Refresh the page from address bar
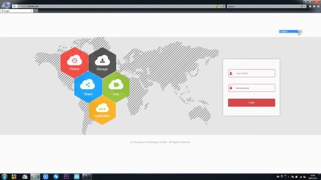The height and width of the screenshot is (180, 321). [224, 6]
